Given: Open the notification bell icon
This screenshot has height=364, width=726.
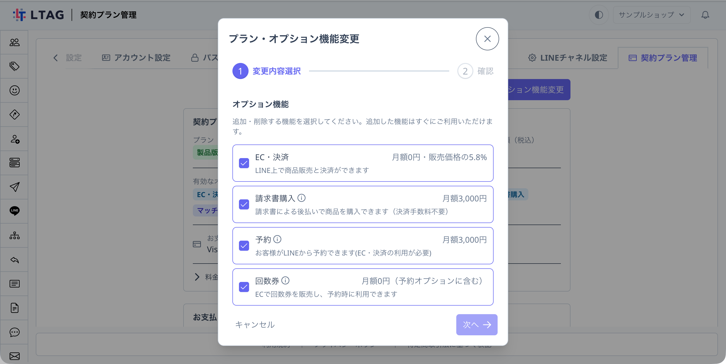Looking at the screenshot, I should click(705, 15).
